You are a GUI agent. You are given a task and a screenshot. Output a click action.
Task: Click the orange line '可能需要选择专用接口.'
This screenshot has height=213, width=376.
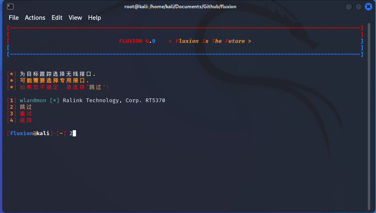point(55,81)
